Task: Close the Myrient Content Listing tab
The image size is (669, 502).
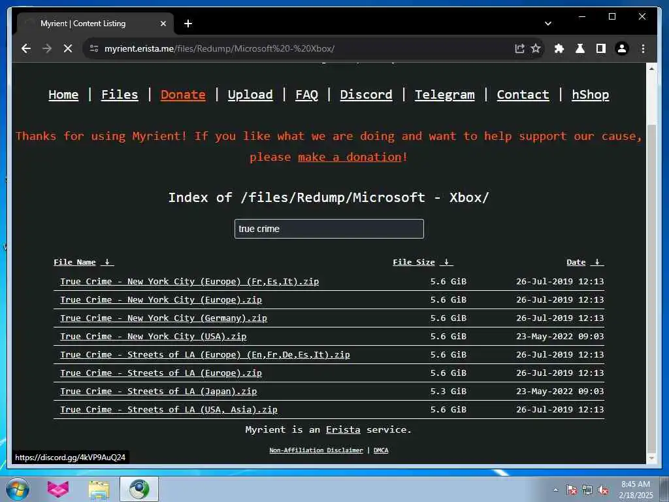Action: (163, 24)
